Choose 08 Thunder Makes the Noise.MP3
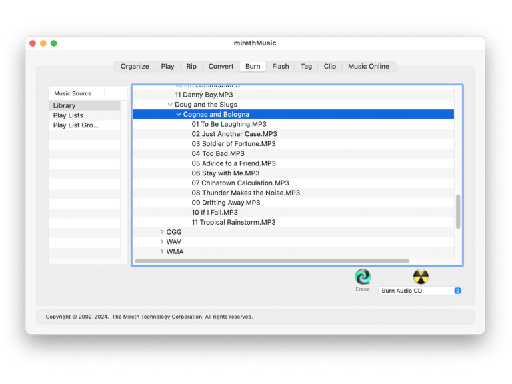512x384 pixels. point(245,193)
